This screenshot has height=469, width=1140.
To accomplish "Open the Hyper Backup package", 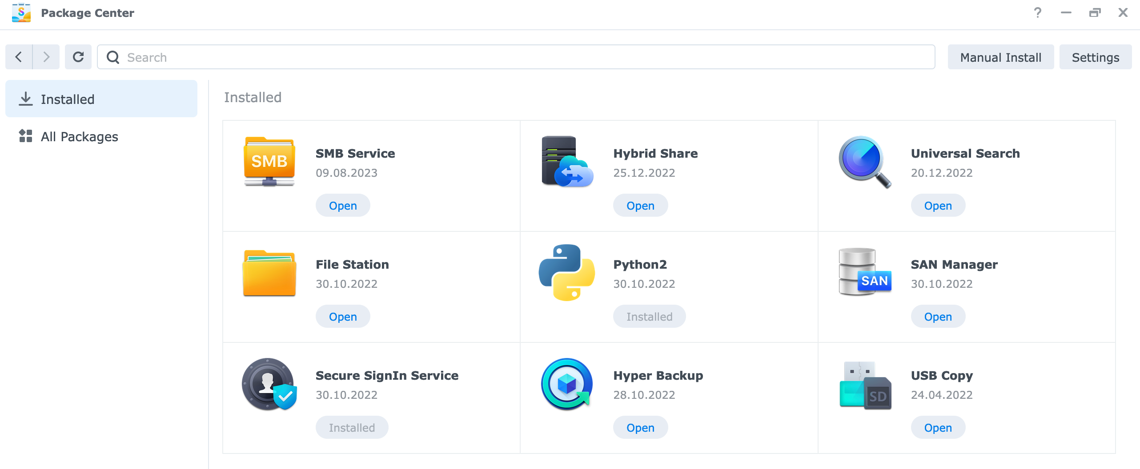I will click(x=640, y=427).
